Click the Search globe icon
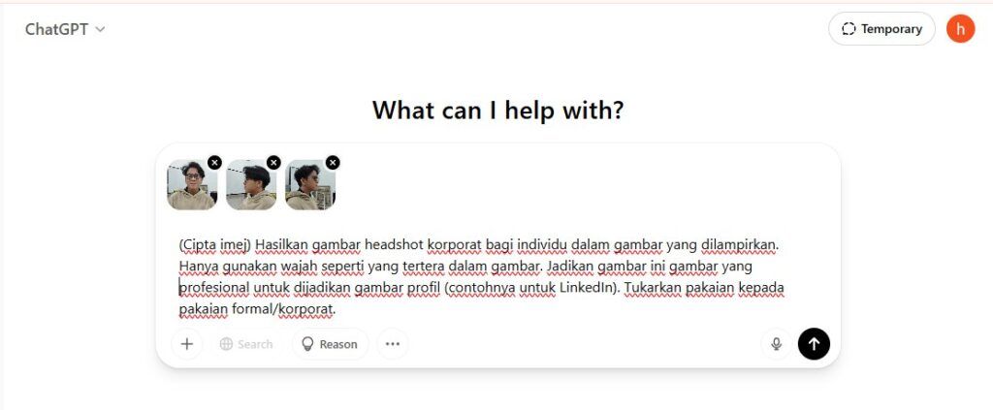This screenshot has height=410, width=993. tap(226, 344)
